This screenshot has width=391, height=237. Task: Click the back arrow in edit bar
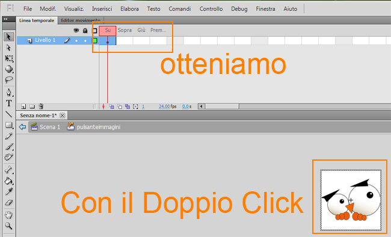tap(22, 127)
